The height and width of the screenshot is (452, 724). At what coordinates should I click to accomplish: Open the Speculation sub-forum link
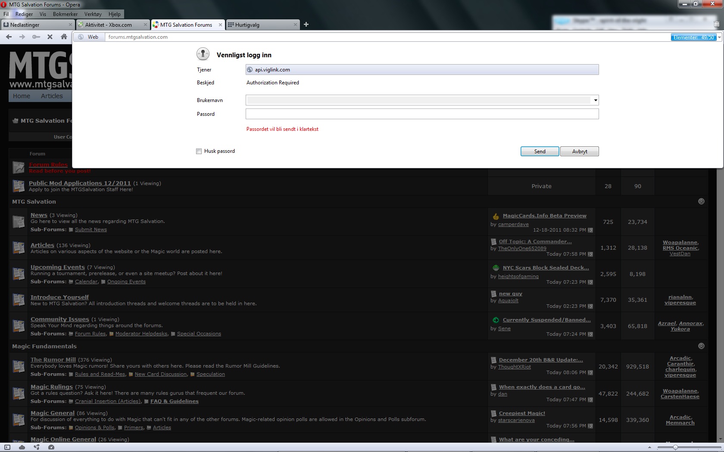click(211, 375)
